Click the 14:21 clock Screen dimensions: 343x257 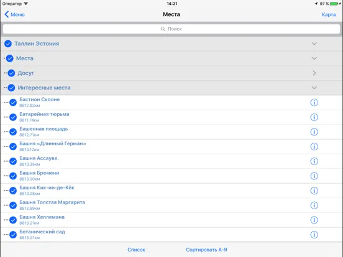click(172, 4)
